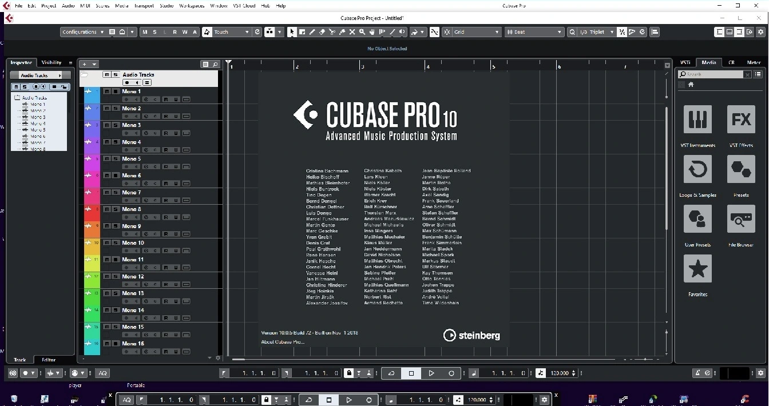
Task: Select the Zoom magnifier tool in toolbar
Action: point(362,32)
